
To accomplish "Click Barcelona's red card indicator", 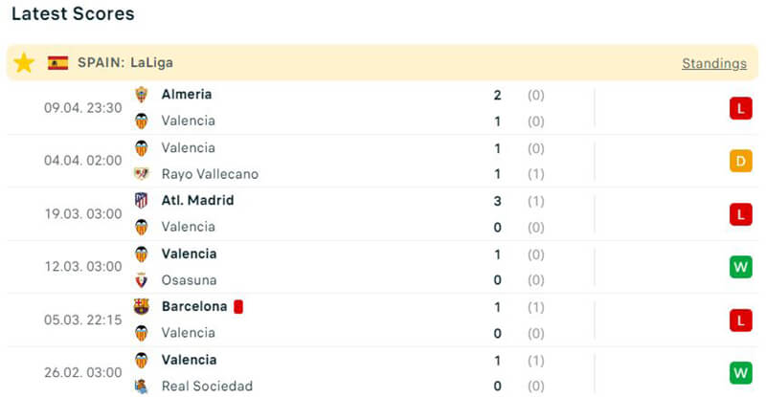I will [238, 307].
